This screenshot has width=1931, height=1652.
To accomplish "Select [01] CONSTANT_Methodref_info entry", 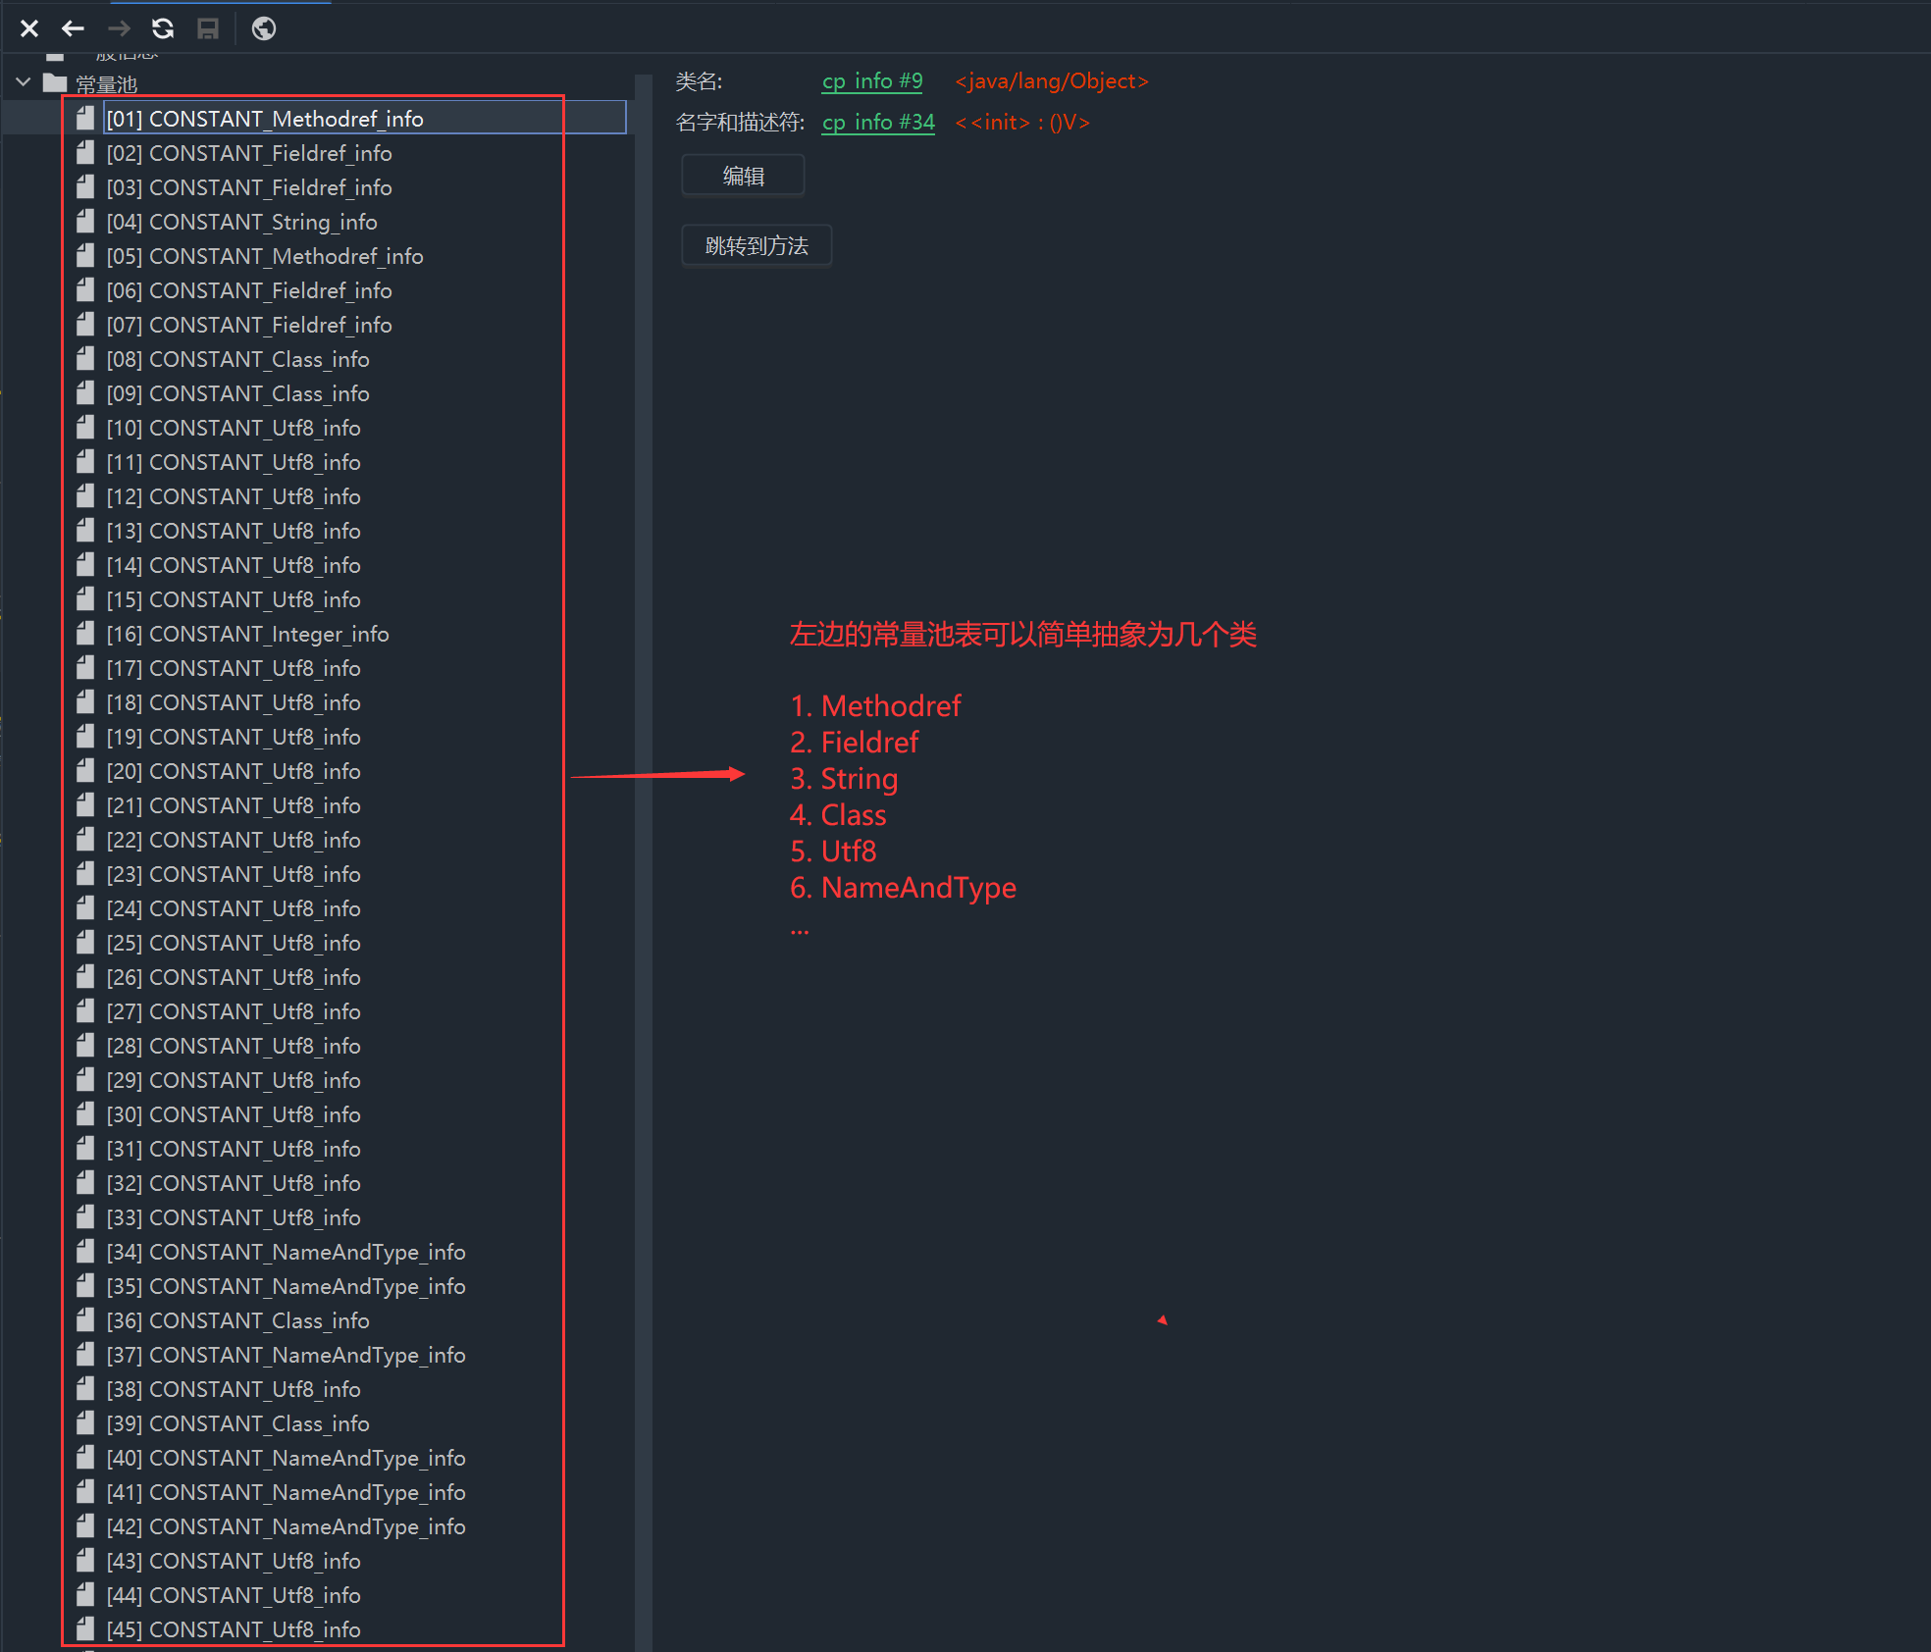I will 265,119.
